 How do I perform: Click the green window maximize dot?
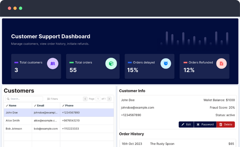20,8
